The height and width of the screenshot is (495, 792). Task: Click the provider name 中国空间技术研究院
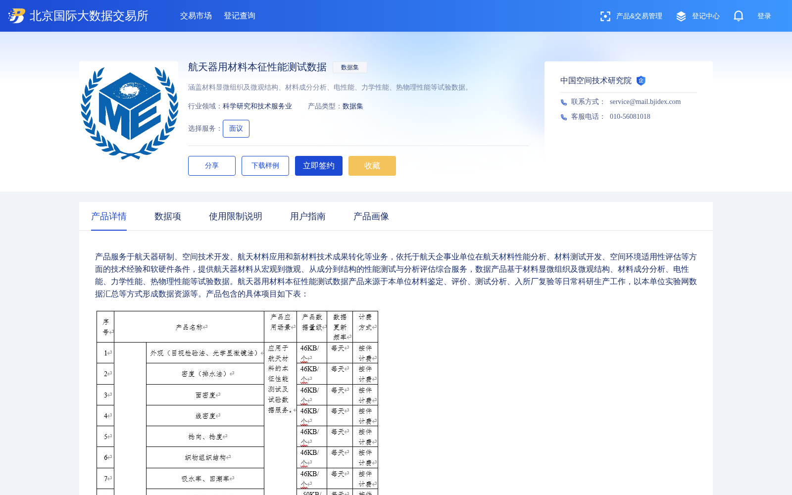[596, 81]
